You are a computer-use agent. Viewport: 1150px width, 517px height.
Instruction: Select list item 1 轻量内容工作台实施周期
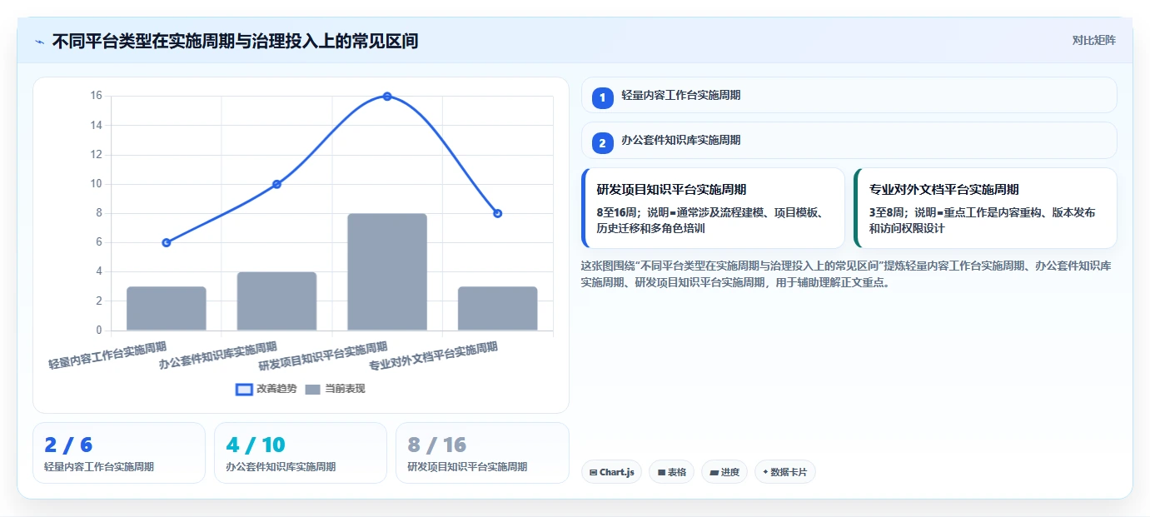click(849, 95)
